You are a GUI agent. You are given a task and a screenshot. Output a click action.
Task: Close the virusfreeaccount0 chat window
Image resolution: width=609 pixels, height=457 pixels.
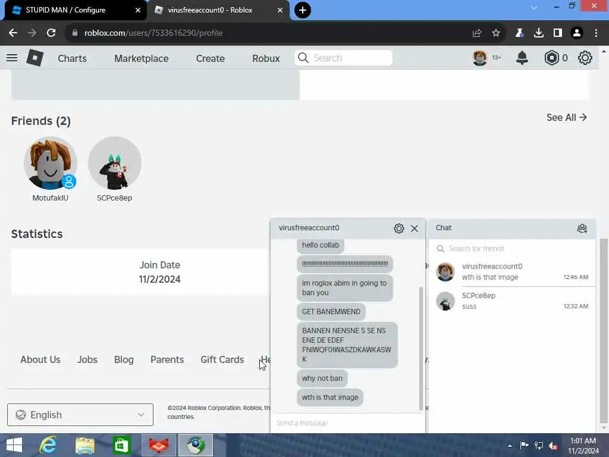pos(415,228)
